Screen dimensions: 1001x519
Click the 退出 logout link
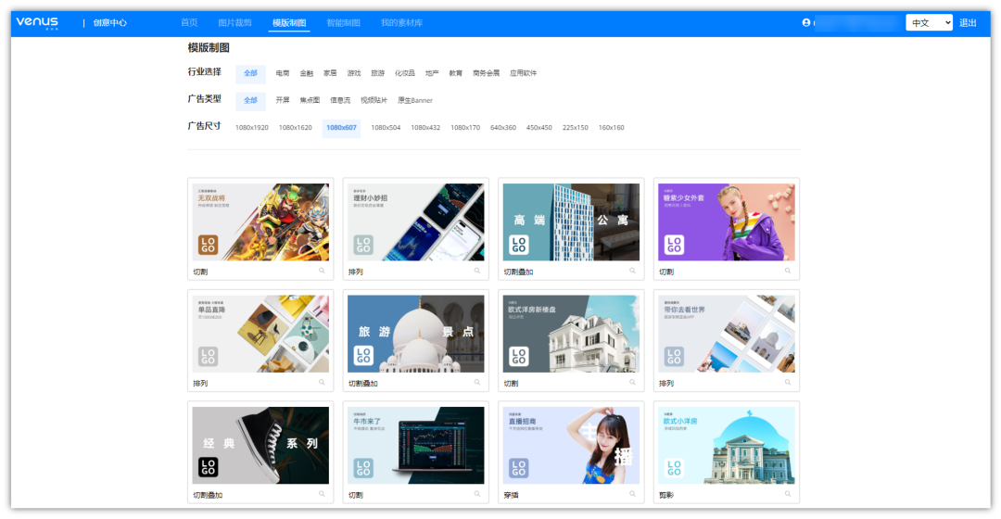(968, 23)
